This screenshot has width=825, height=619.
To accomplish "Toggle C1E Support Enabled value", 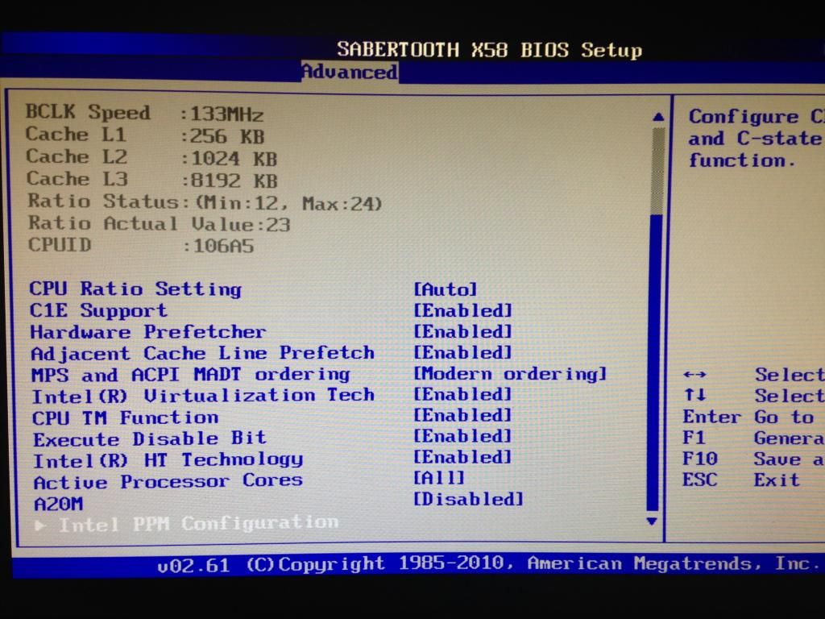I will (x=462, y=310).
